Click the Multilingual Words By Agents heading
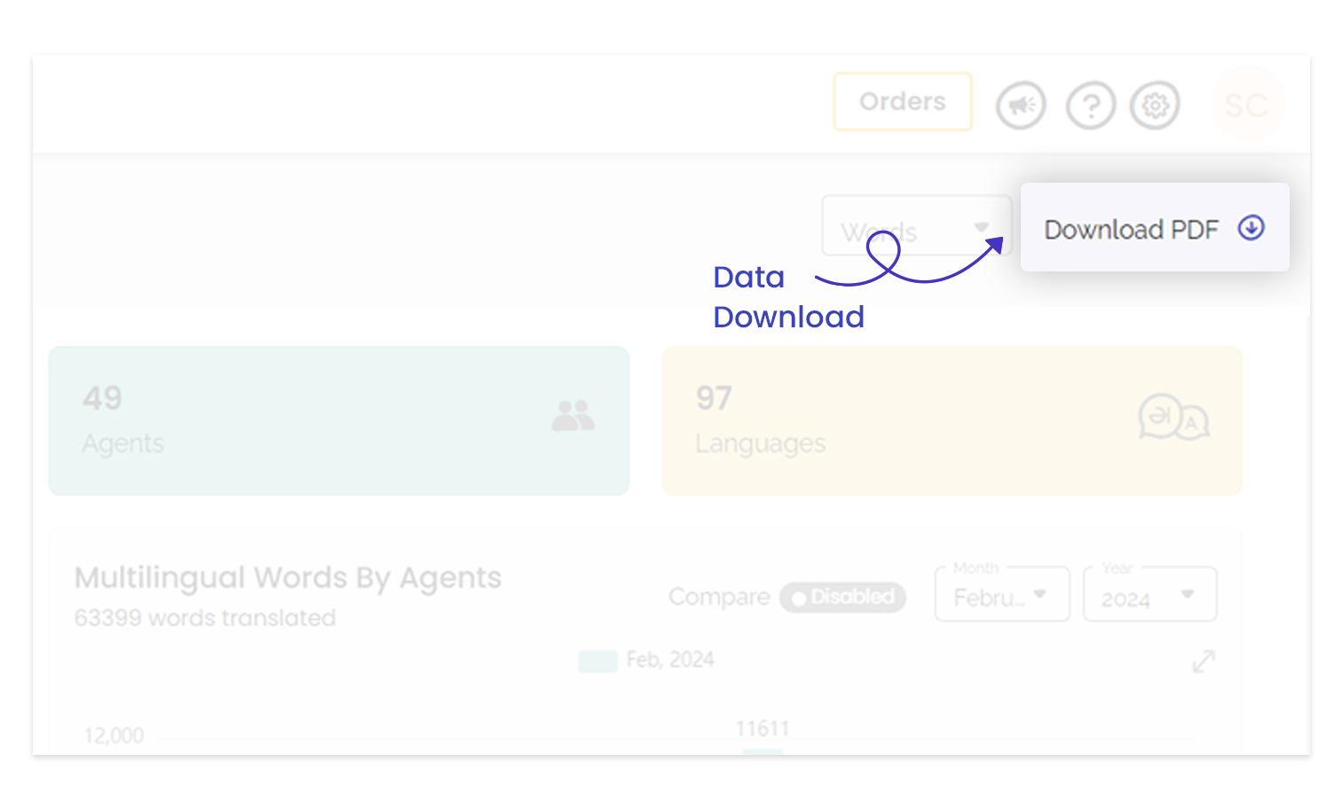1343x809 pixels. [x=288, y=577]
